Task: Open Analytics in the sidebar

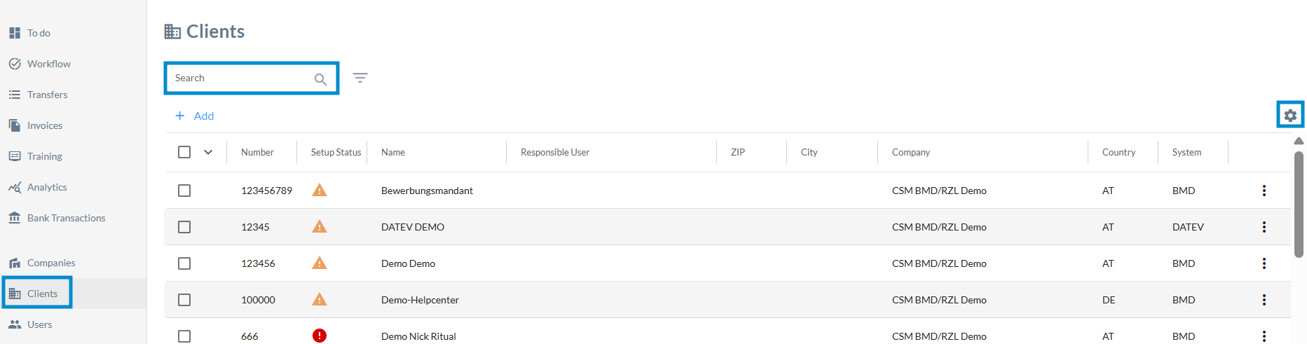Action: 46,187
